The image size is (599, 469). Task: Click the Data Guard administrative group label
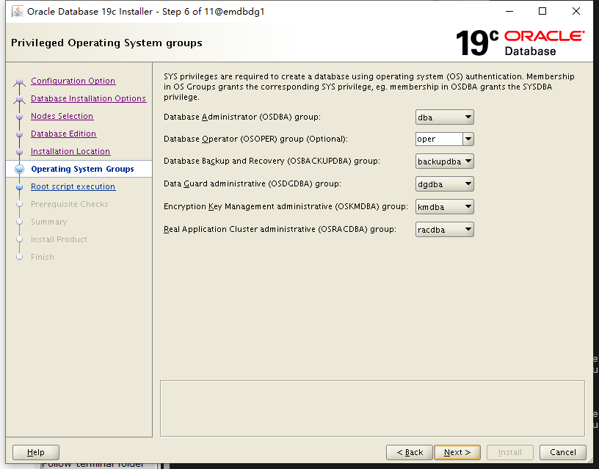tap(252, 183)
